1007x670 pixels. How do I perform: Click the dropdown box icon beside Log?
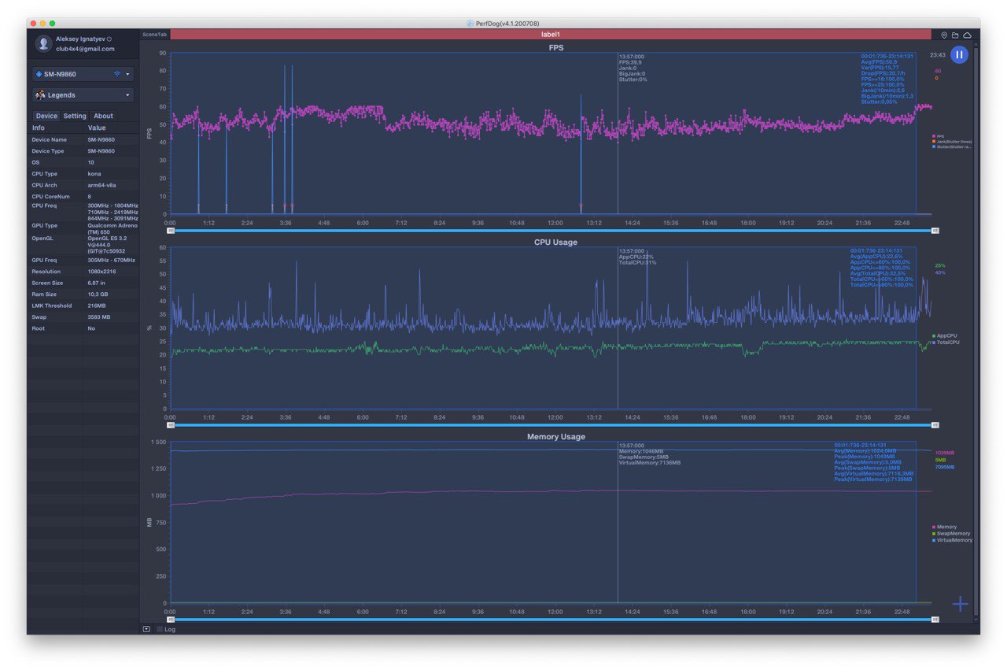(x=146, y=629)
